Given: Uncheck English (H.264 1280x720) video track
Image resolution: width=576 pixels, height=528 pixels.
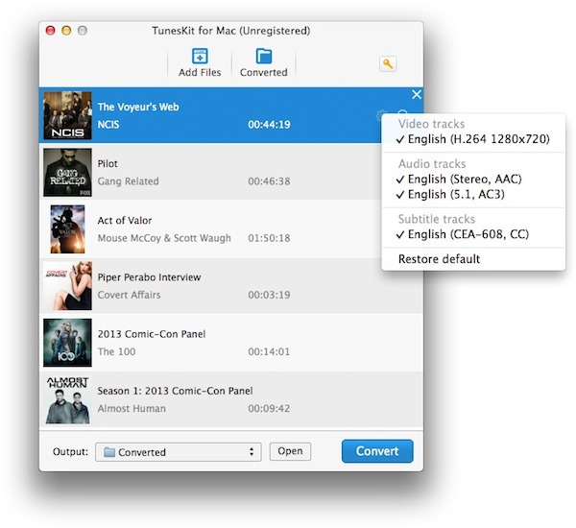Looking at the screenshot, I should (473, 139).
